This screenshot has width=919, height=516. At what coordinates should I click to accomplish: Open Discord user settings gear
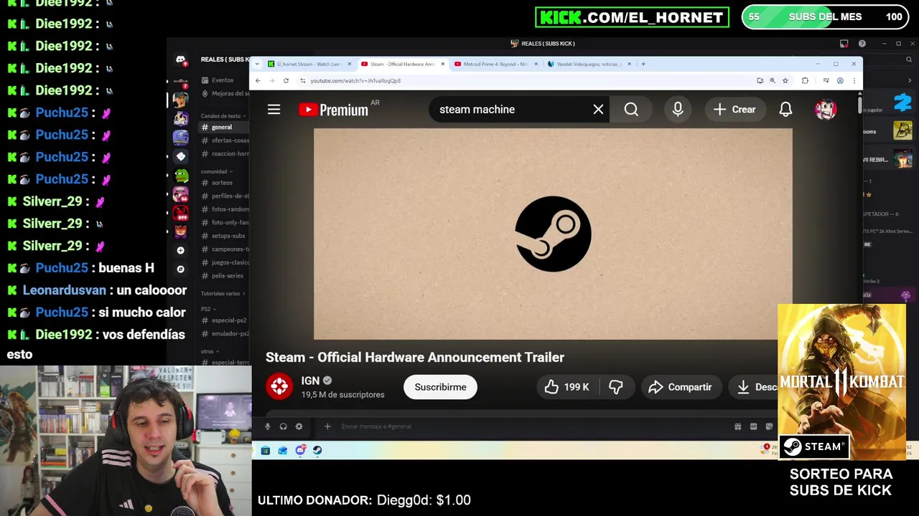pyautogui.click(x=299, y=426)
